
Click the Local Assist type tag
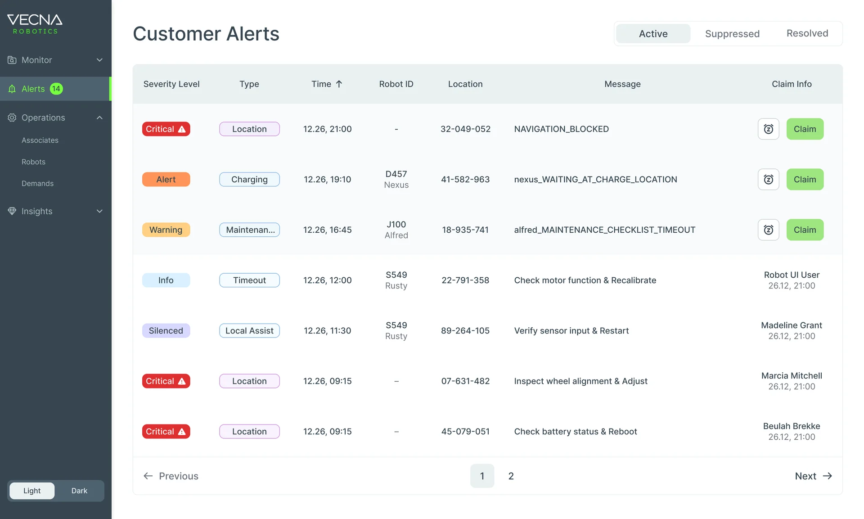249,331
